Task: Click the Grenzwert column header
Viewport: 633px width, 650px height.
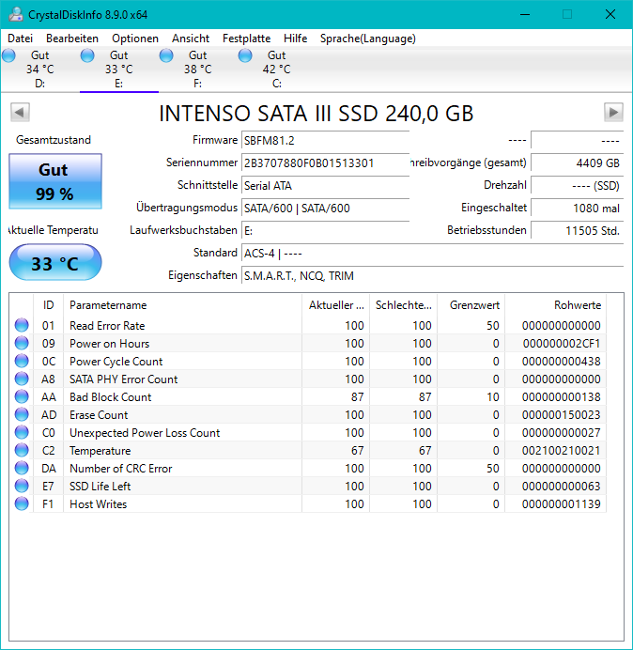Action: [471, 305]
